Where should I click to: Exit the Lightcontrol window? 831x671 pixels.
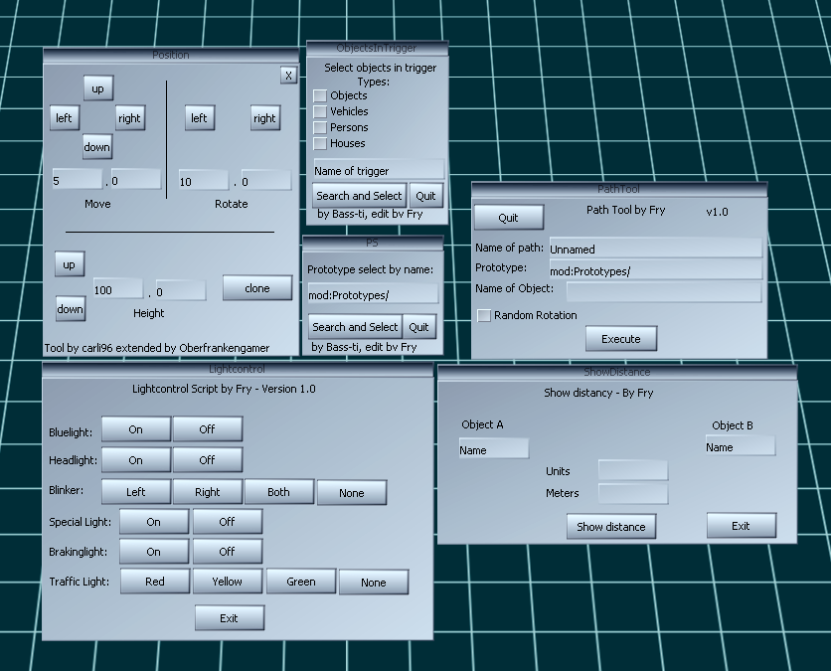(x=230, y=618)
